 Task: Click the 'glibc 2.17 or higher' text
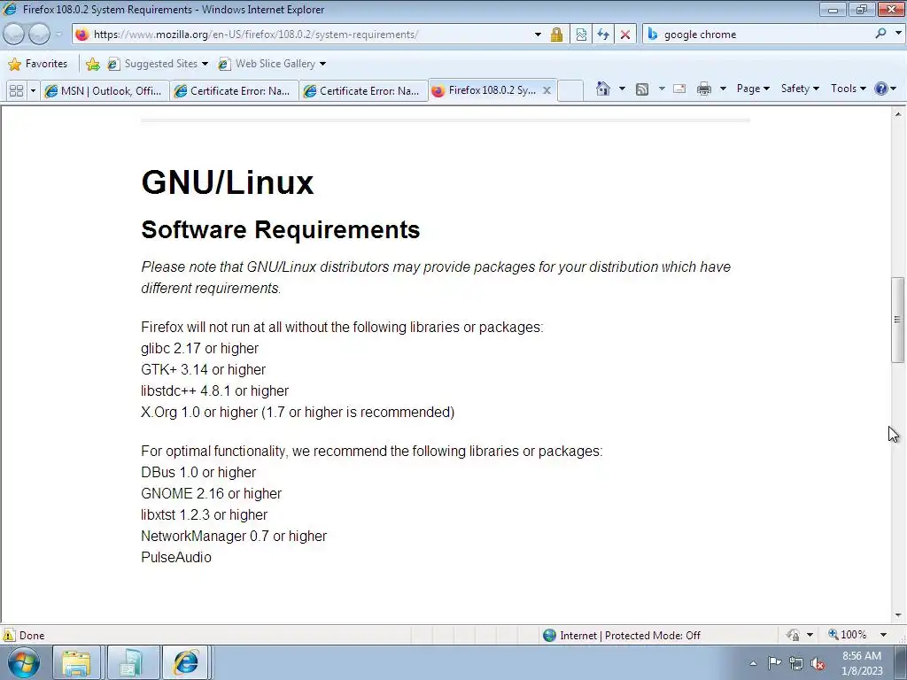pyautogui.click(x=199, y=348)
